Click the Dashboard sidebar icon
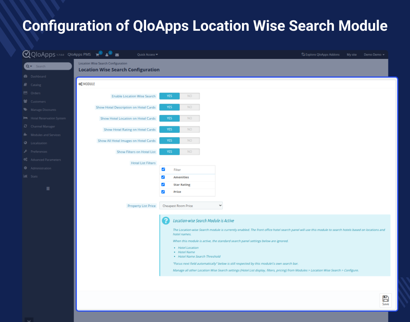 pos(25,76)
